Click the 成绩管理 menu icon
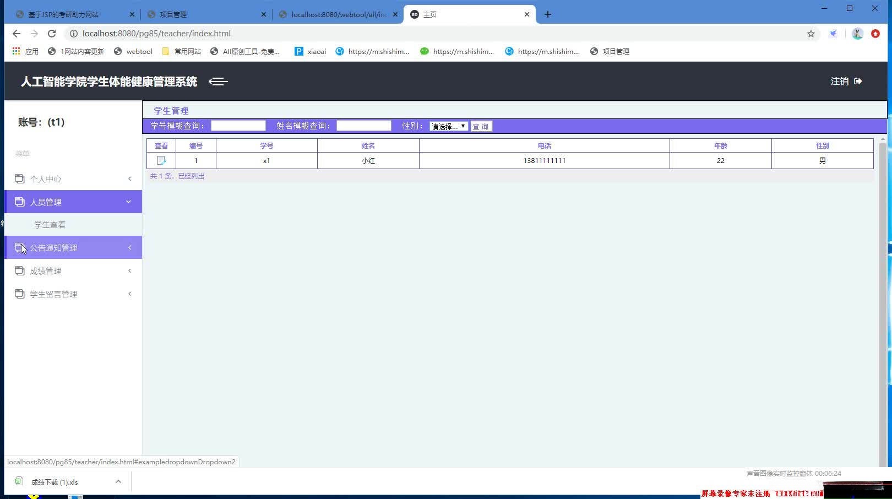 [20, 270]
